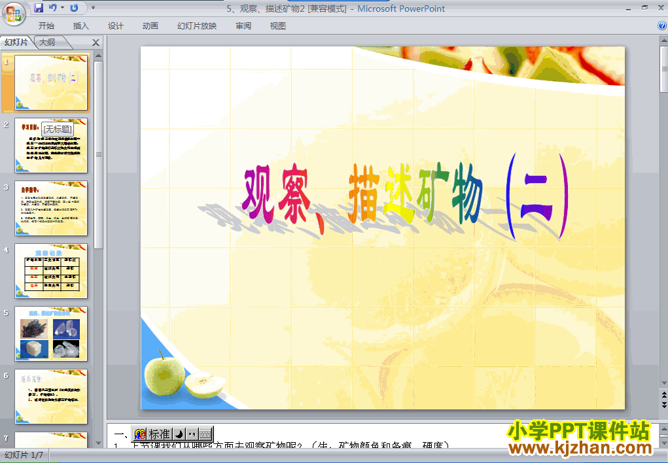Image resolution: width=668 pixels, height=463 pixels.
Task: Select the partially visible slide 7 thumbnail
Action: click(51, 440)
